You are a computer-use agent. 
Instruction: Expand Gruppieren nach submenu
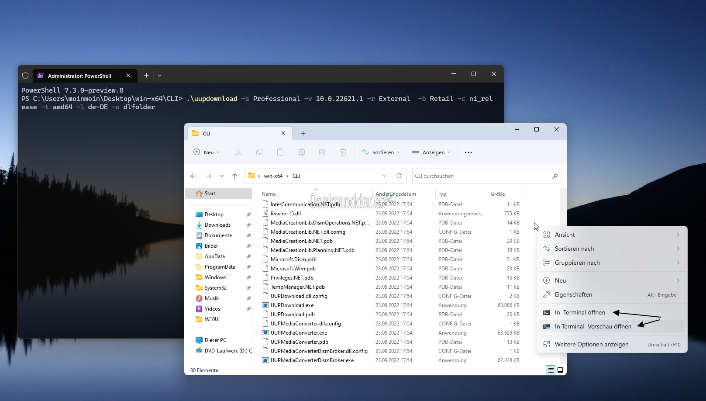point(612,263)
